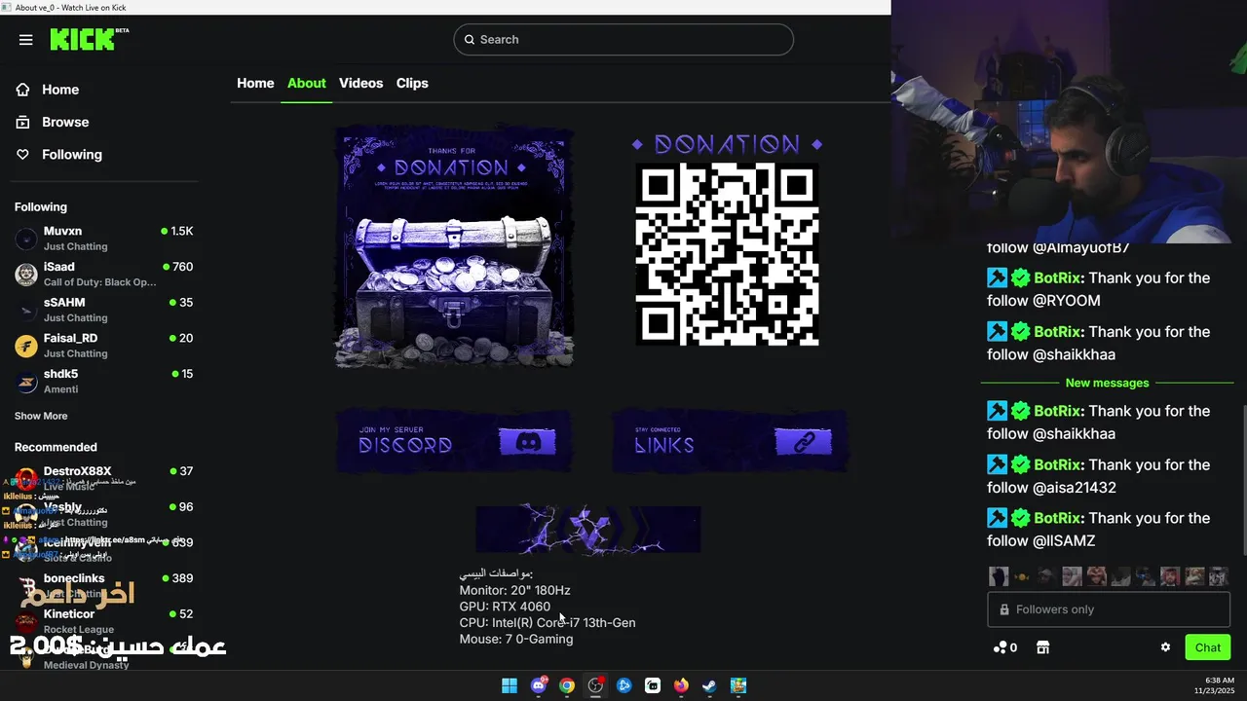Focus the Search input field
The width and height of the screenshot is (1247, 701).
pyautogui.click(x=623, y=40)
